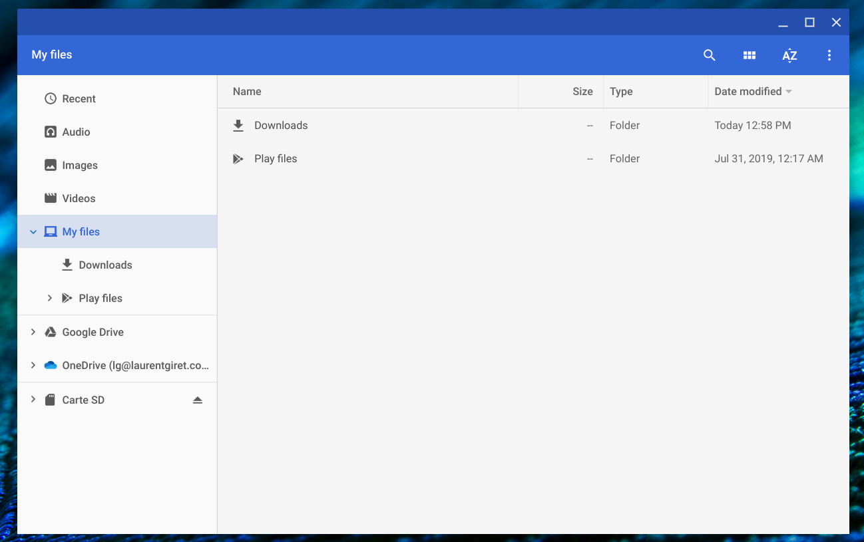
Task: Switch to thumbnail grid view
Action: pos(749,55)
